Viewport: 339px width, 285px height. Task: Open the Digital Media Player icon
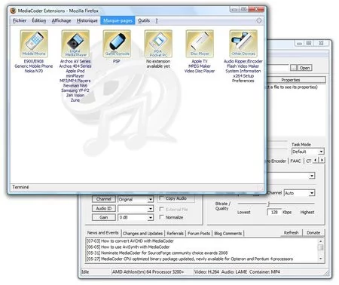[75, 44]
